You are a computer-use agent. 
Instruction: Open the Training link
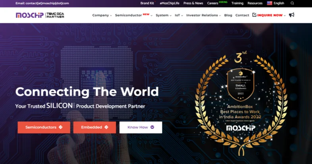click(237, 3)
